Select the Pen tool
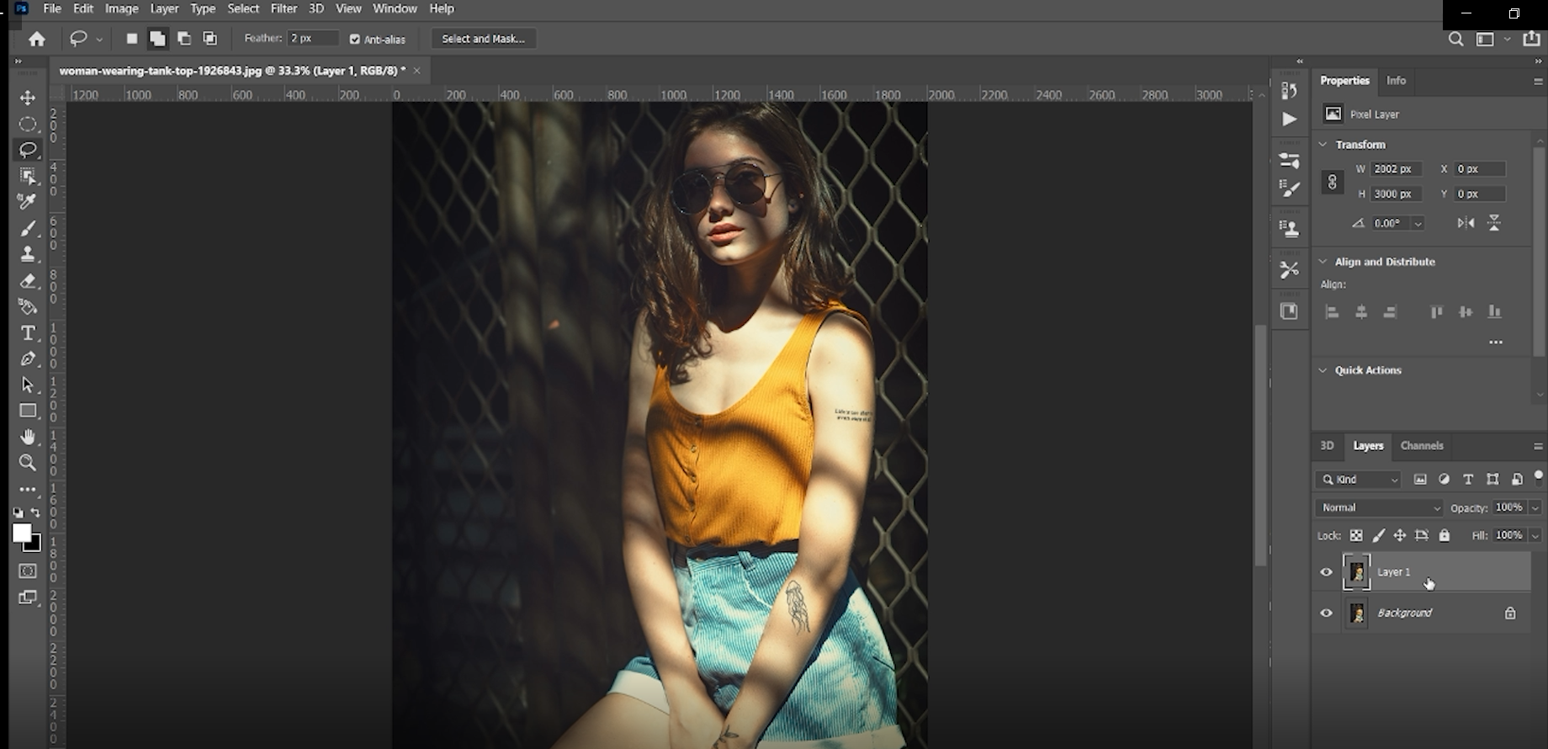This screenshot has height=749, width=1548. pos(28,359)
